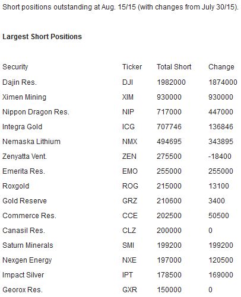Select the Roxgold security name
The image size is (241, 297).
pyautogui.click(x=15, y=186)
